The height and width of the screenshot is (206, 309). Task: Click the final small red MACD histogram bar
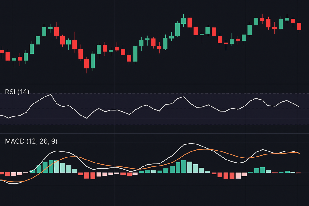point(298,173)
